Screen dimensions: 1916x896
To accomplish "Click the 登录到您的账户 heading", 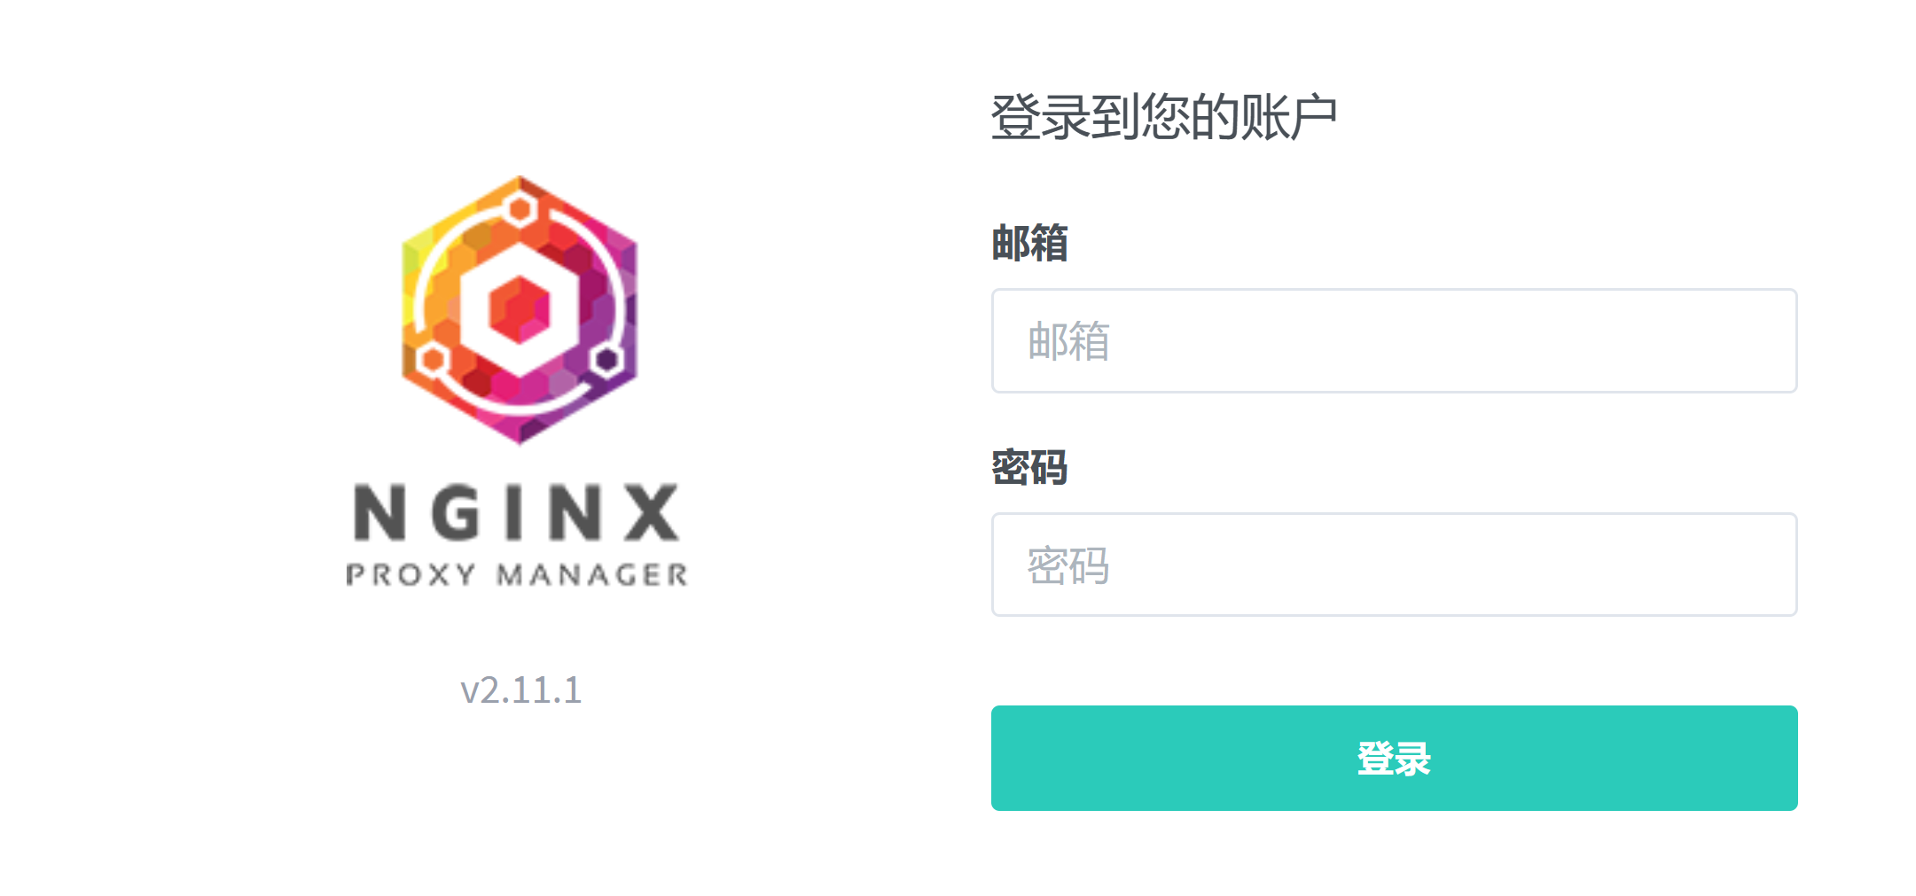I will 1163,117.
